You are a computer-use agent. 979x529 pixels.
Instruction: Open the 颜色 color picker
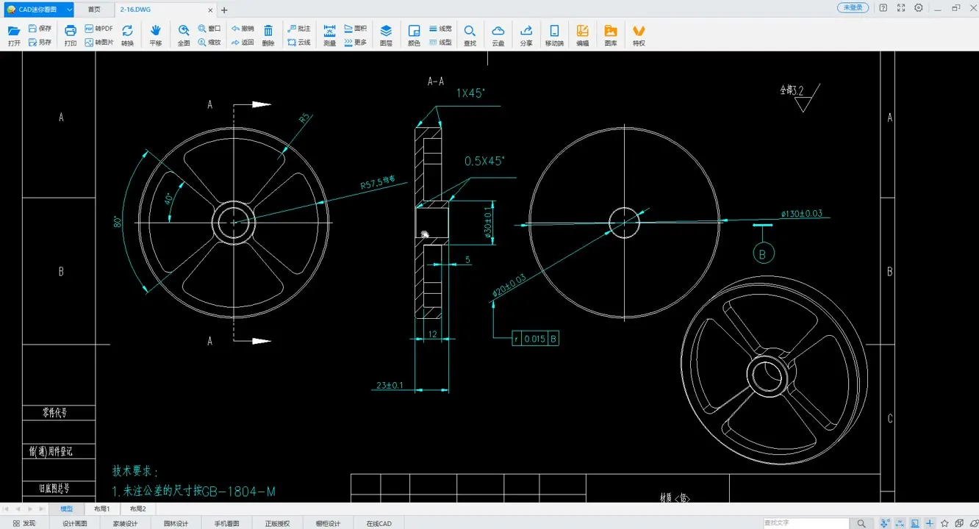point(414,35)
